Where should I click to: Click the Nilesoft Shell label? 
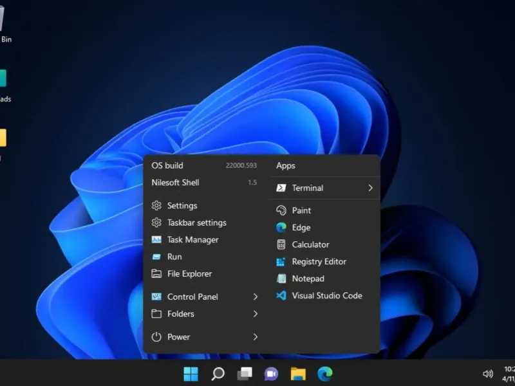click(x=175, y=183)
